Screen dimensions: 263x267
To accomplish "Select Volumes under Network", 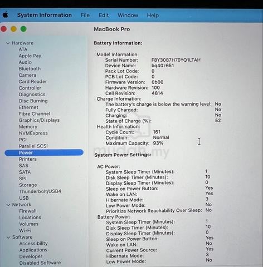I will [x=29, y=224].
